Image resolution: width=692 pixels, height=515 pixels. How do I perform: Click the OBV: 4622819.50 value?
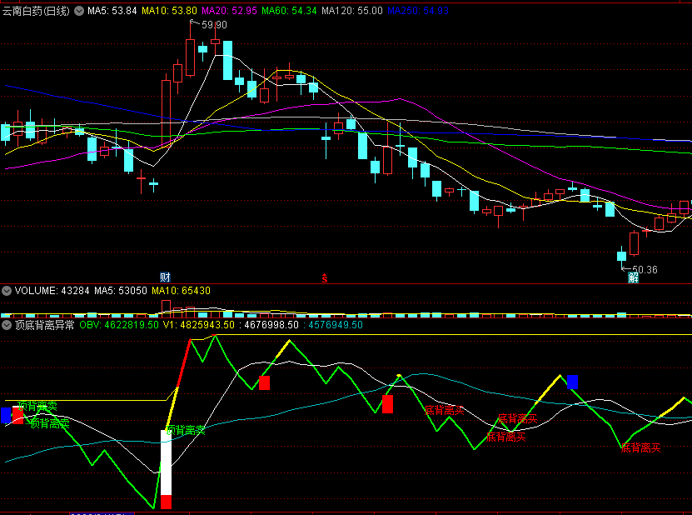click(x=119, y=325)
